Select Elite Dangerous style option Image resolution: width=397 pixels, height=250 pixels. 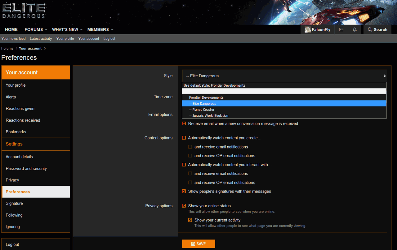[284, 103]
